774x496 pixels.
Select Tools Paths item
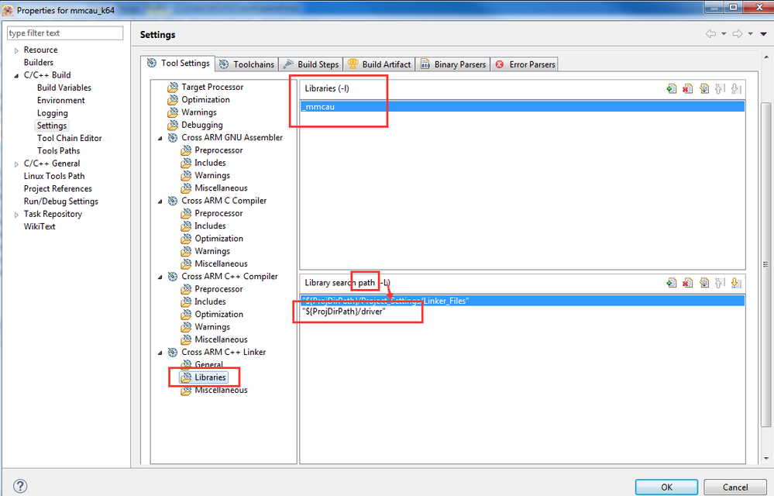click(x=58, y=150)
